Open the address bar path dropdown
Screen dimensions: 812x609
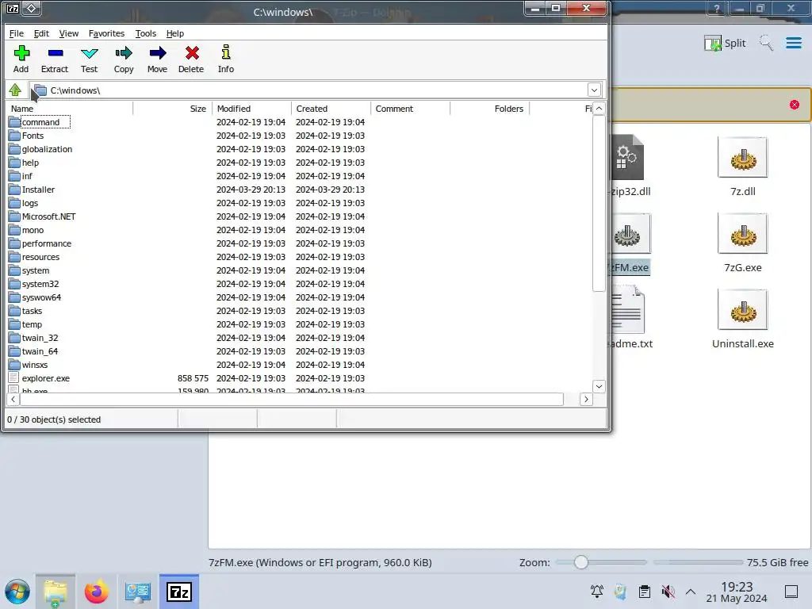594,90
